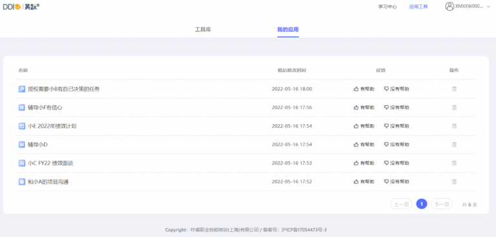Click the tool icon beside 辅导小F有信心
Viewport: 496px width, 237px height.
coord(22,108)
